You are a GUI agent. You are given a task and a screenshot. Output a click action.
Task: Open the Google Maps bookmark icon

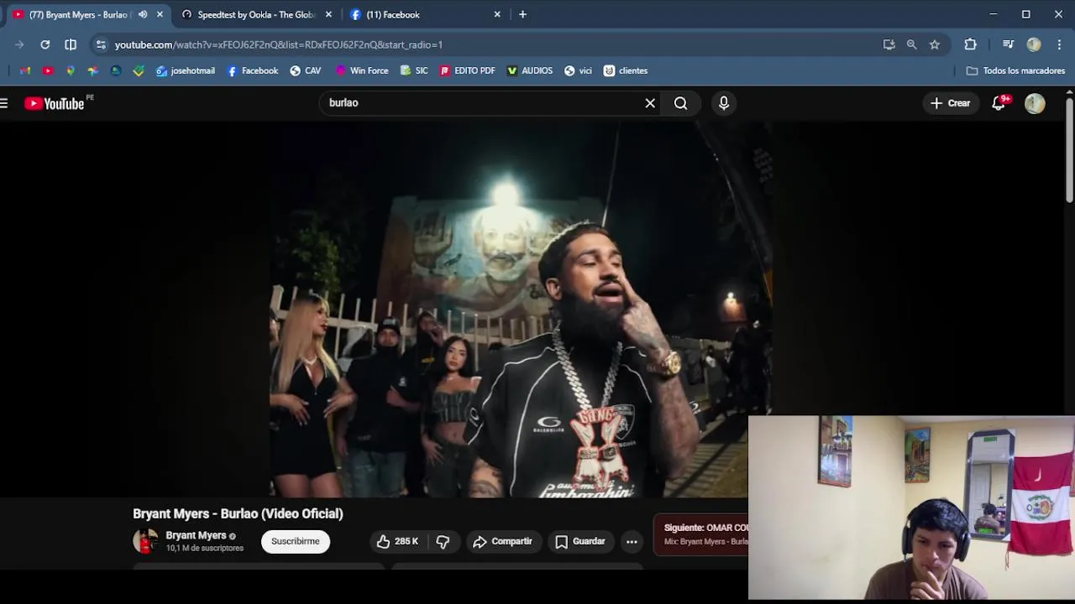(71, 70)
